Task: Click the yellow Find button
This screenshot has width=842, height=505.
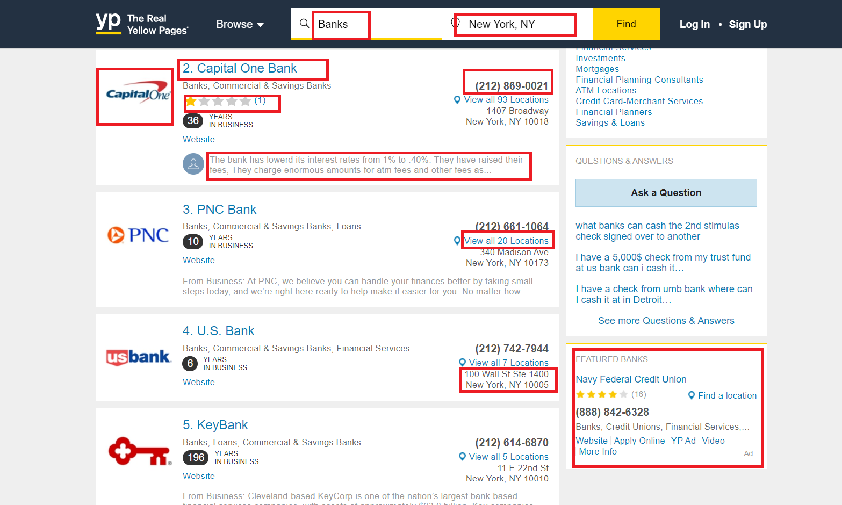Action: (626, 24)
